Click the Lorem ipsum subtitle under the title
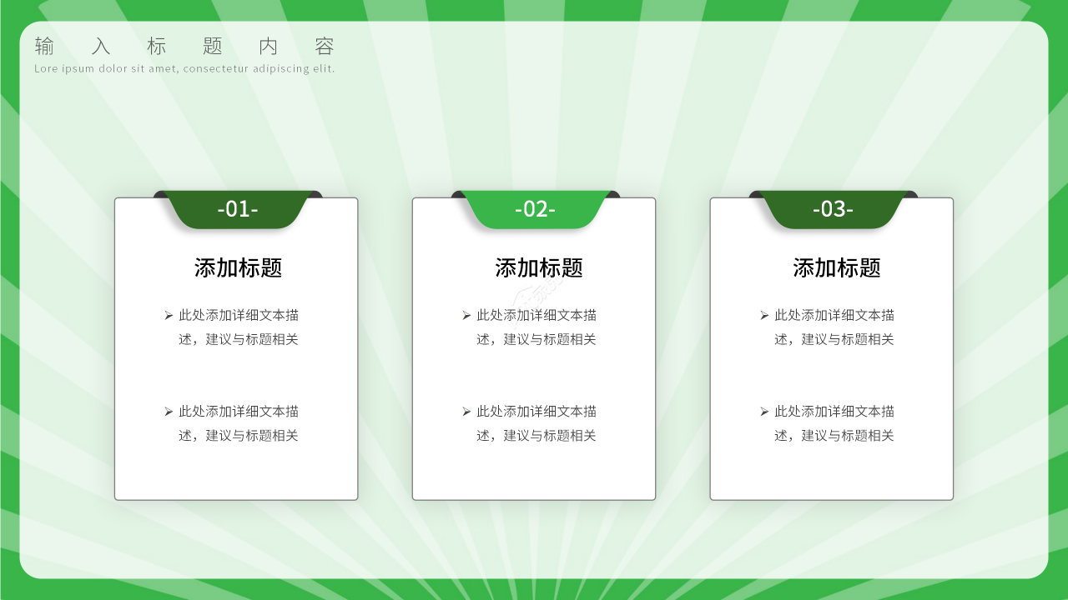The image size is (1068, 600). tap(184, 70)
